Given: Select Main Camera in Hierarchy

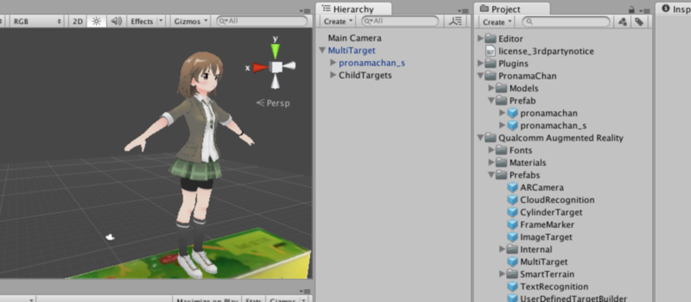Looking at the screenshot, I should coord(355,38).
